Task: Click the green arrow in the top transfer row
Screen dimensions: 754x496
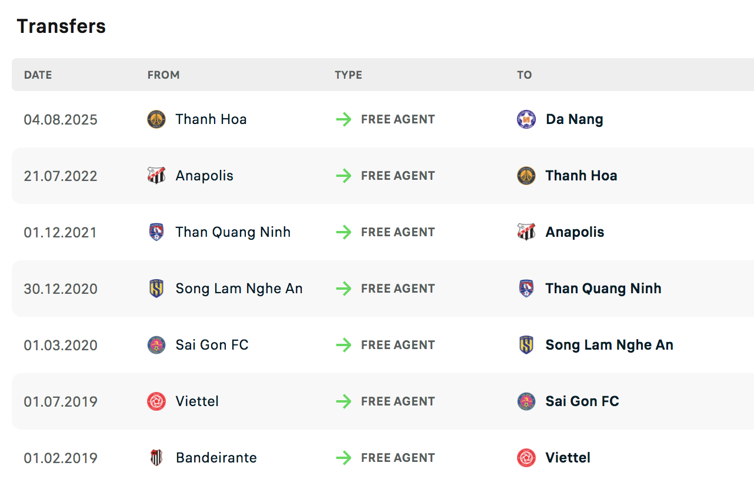Action: pos(343,119)
